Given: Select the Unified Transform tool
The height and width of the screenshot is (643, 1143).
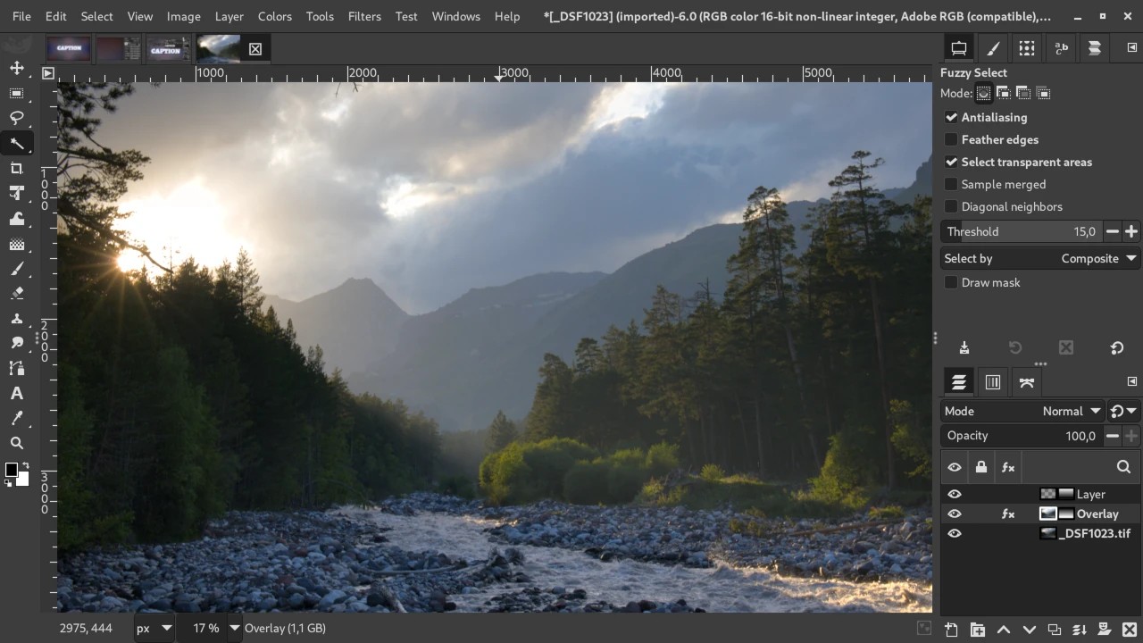Looking at the screenshot, I should 16,193.
